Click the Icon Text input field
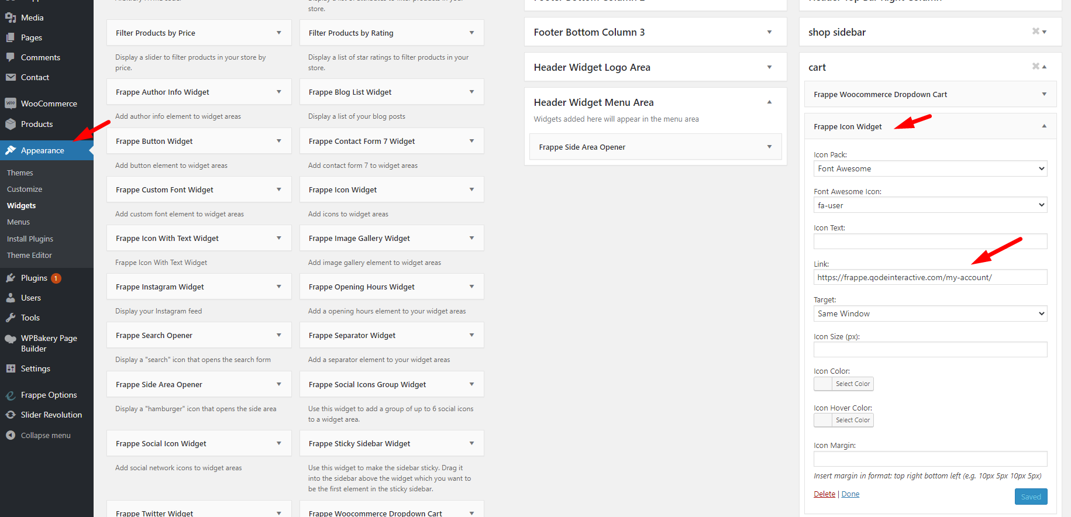Image resolution: width=1071 pixels, height=517 pixels. tap(930, 241)
